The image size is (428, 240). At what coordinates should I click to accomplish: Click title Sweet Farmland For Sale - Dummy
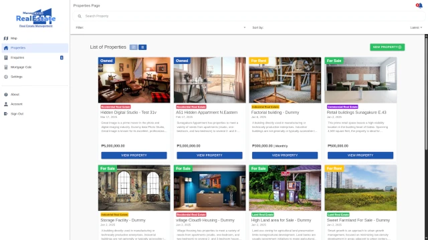(x=358, y=220)
